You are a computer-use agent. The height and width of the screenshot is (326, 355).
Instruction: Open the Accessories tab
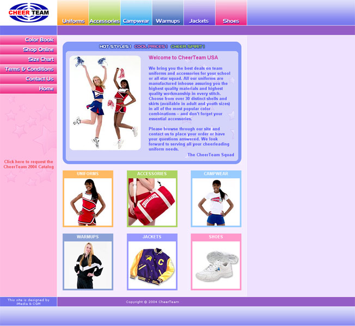click(105, 21)
